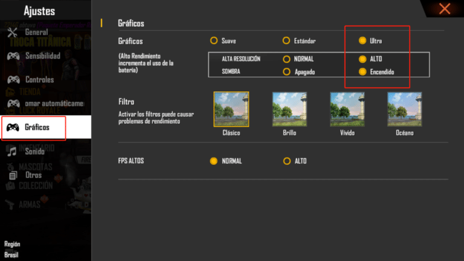464x261 pixels.
Task: Click the gamepad icon beside Sensibilidad
Action: [x=13, y=56]
